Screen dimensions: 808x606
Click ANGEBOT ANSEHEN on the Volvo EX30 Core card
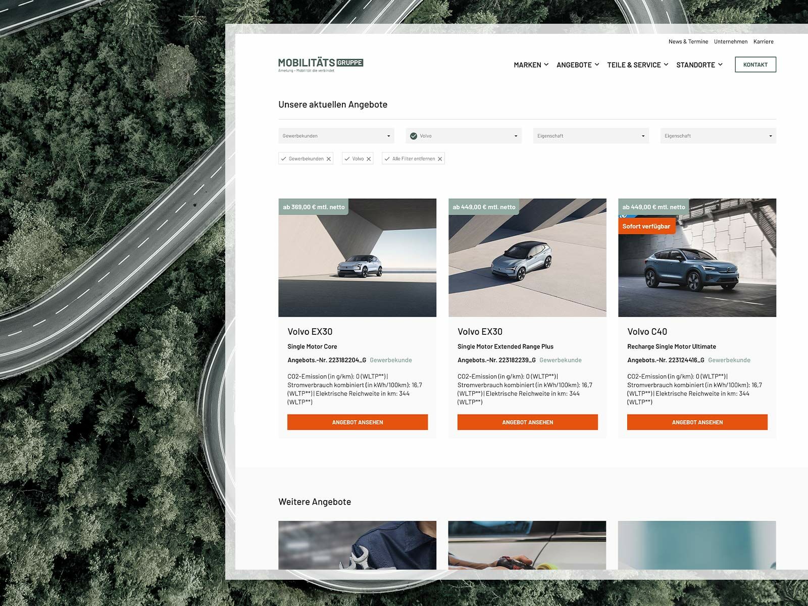(358, 422)
